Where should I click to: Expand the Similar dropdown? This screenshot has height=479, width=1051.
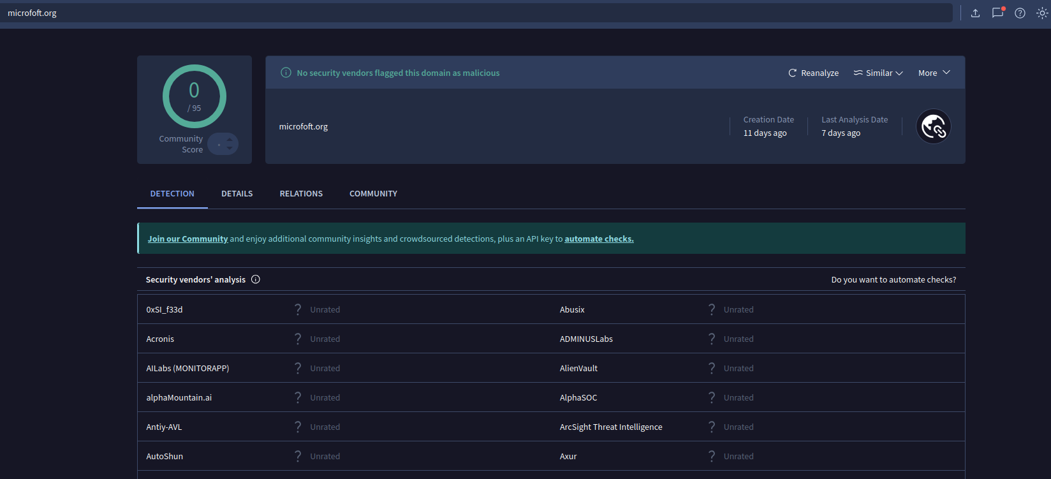878,73
